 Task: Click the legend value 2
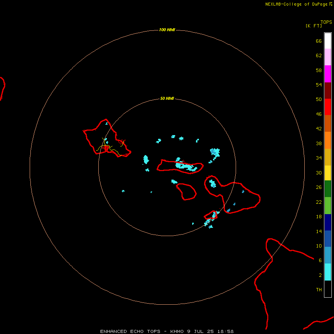[x=320, y=275]
